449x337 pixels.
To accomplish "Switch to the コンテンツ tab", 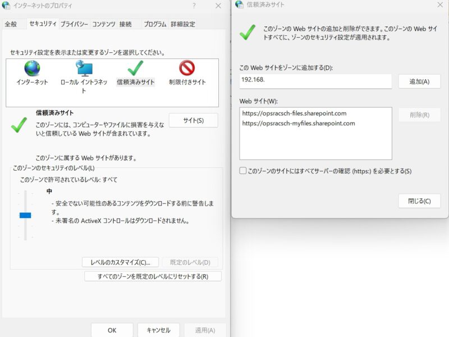I will tap(104, 24).
